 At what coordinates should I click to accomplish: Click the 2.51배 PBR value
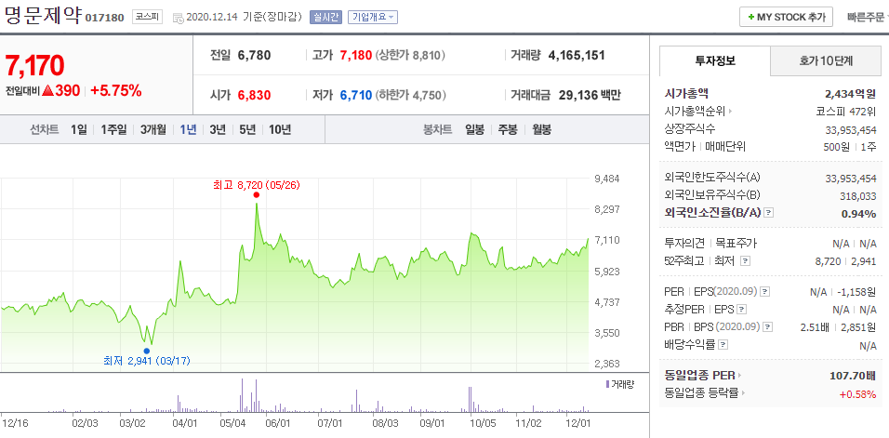point(816,327)
